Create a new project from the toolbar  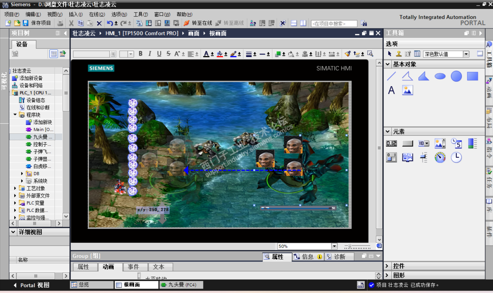[x=8, y=23]
